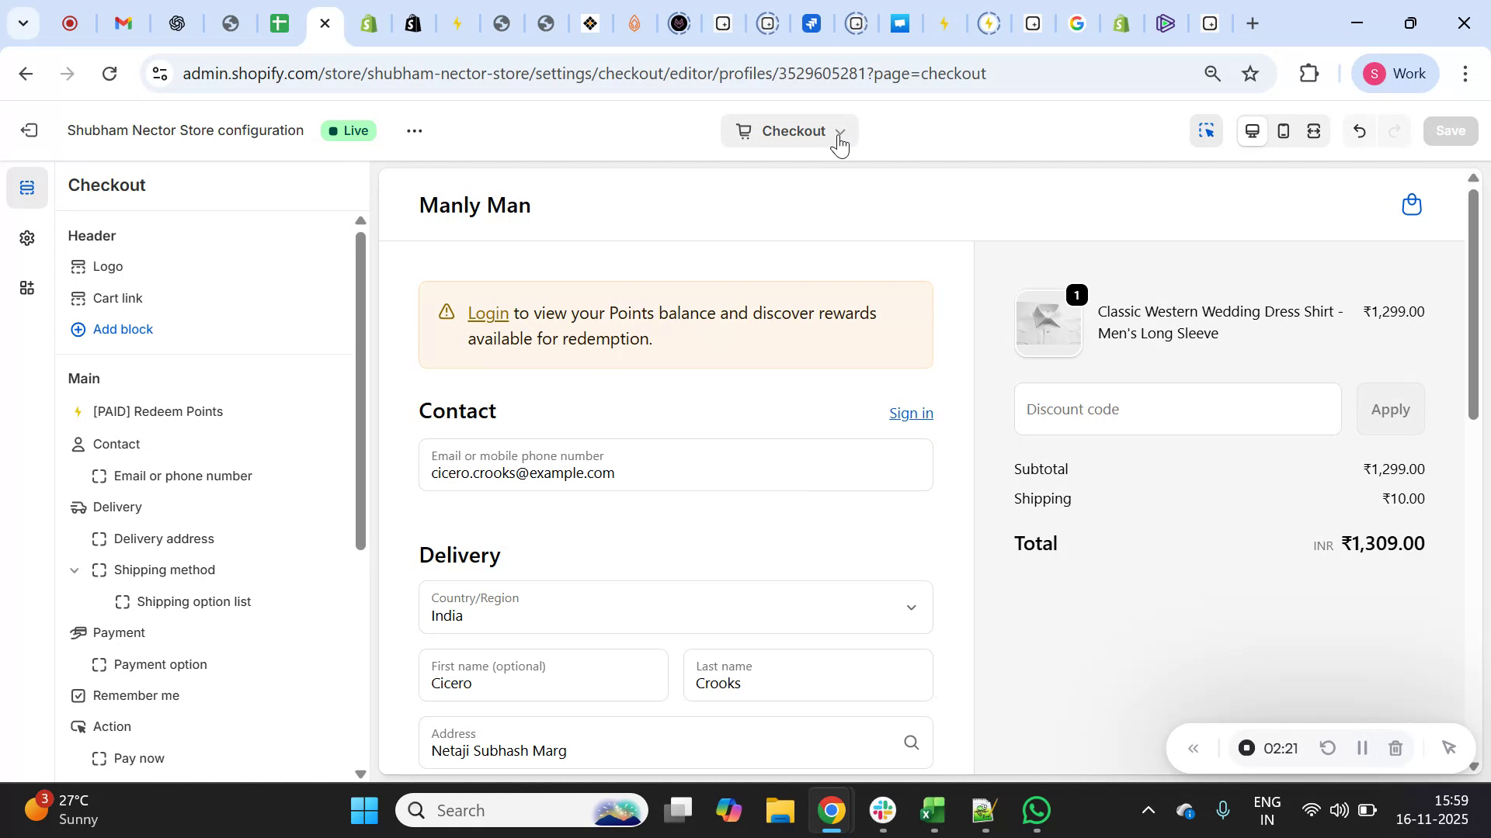Click the Undo icon in the toolbar
The image size is (1491, 838).
pos(1359,130)
